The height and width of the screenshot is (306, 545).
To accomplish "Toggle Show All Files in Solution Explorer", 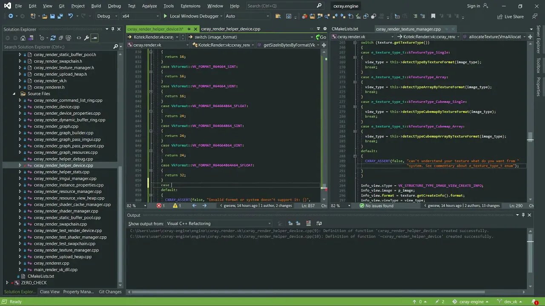I will [68, 38].
